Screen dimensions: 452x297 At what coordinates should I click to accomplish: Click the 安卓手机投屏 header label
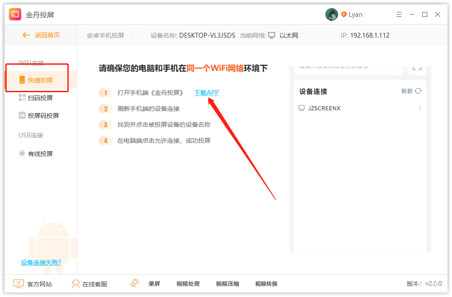pos(105,35)
